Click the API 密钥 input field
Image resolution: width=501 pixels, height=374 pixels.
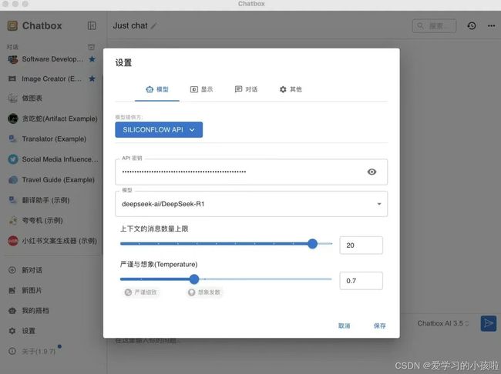(x=251, y=172)
